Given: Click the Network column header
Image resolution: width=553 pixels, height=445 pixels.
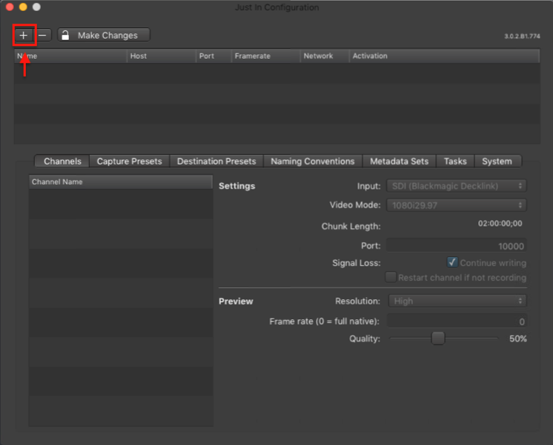Looking at the screenshot, I should (x=325, y=56).
